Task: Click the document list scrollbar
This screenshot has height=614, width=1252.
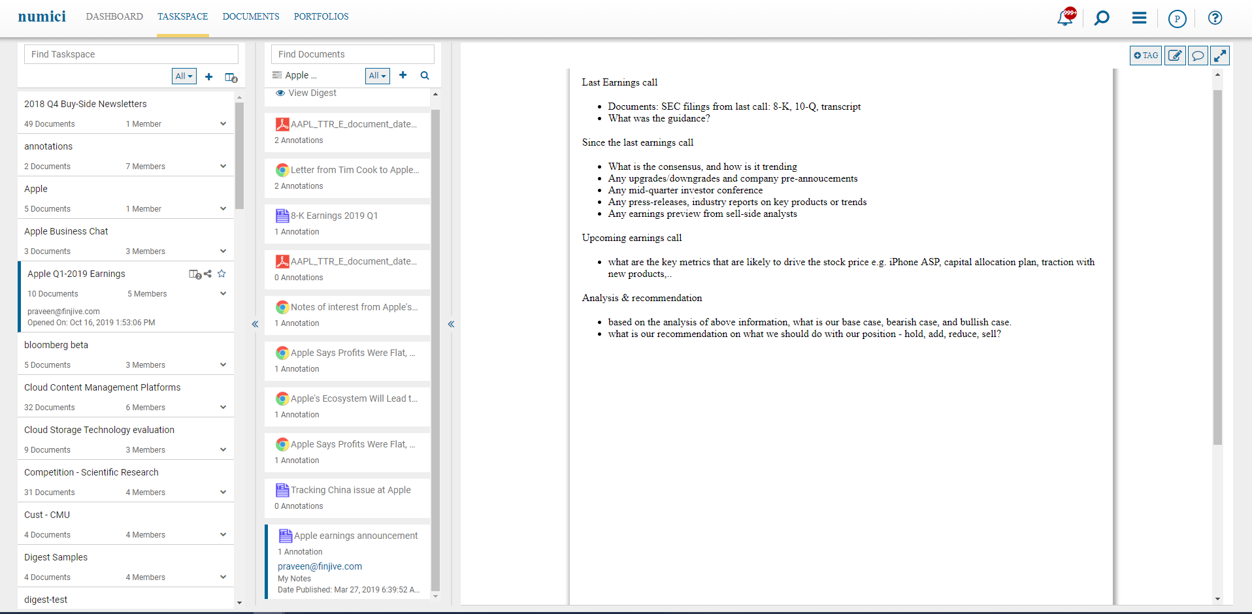Action: (x=435, y=349)
